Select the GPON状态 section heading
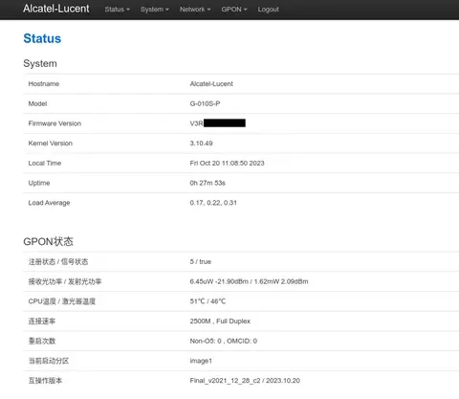Viewport: 459px width, 399px height. pos(49,241)
